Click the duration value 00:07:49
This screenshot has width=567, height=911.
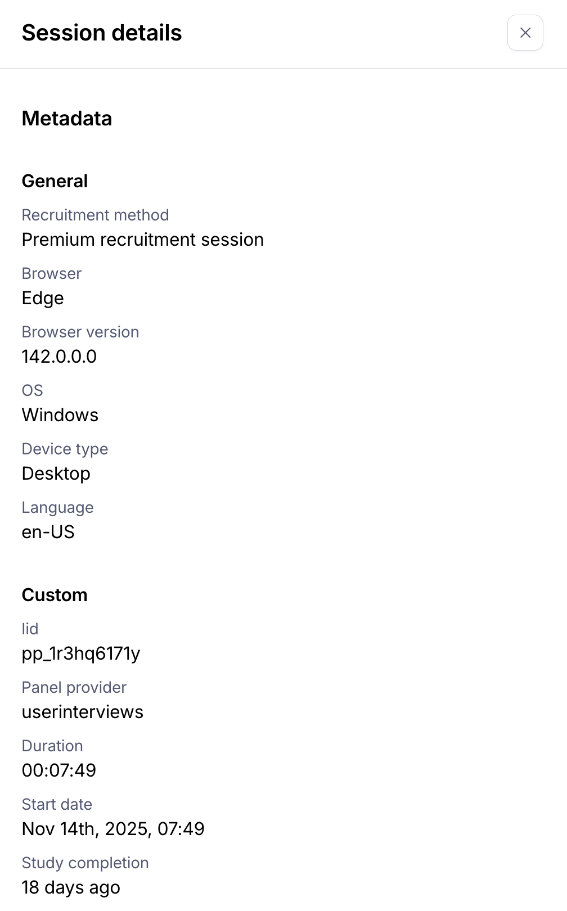click(58, 770)
